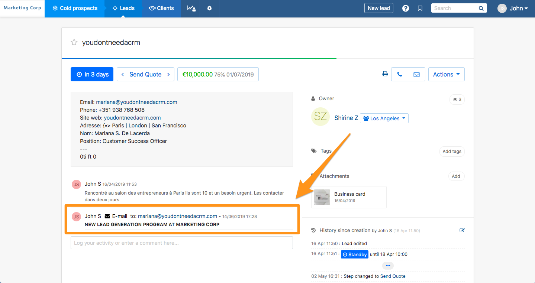Open the settings gear icon
Image resolution: width=535 pixels, height=283 pixels.
(209, 8)
